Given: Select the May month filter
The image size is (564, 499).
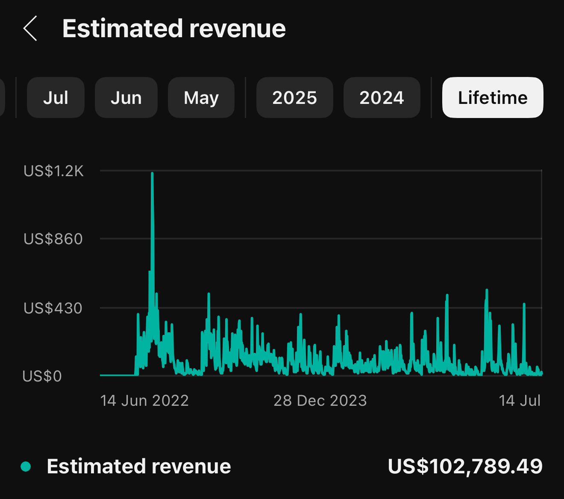Looking at the screenshot, I should [x=201, y=97].
